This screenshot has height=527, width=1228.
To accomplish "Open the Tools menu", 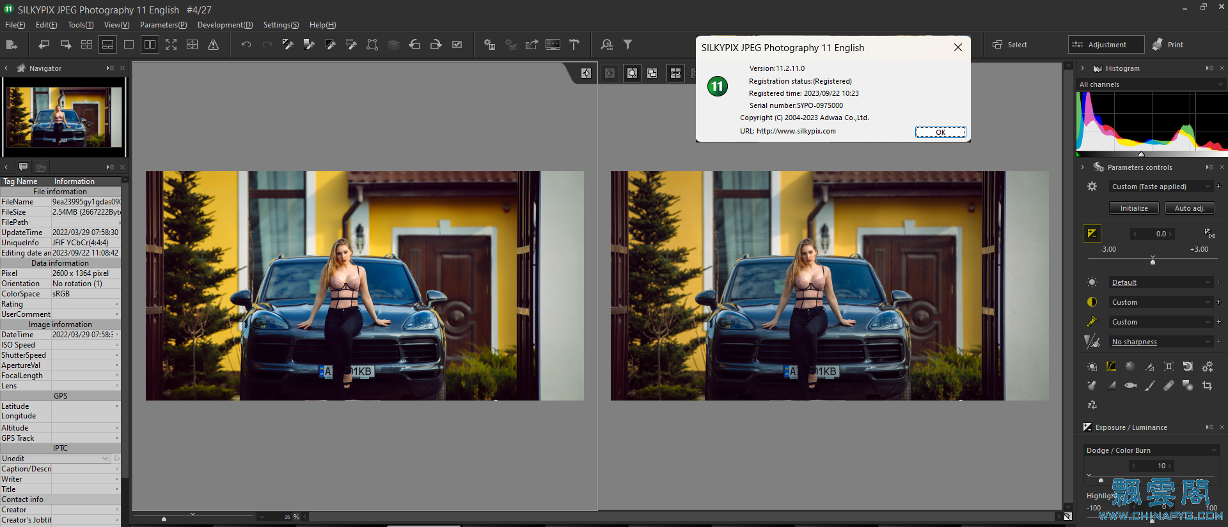I will pyautogui.click(x=81, y=25).
